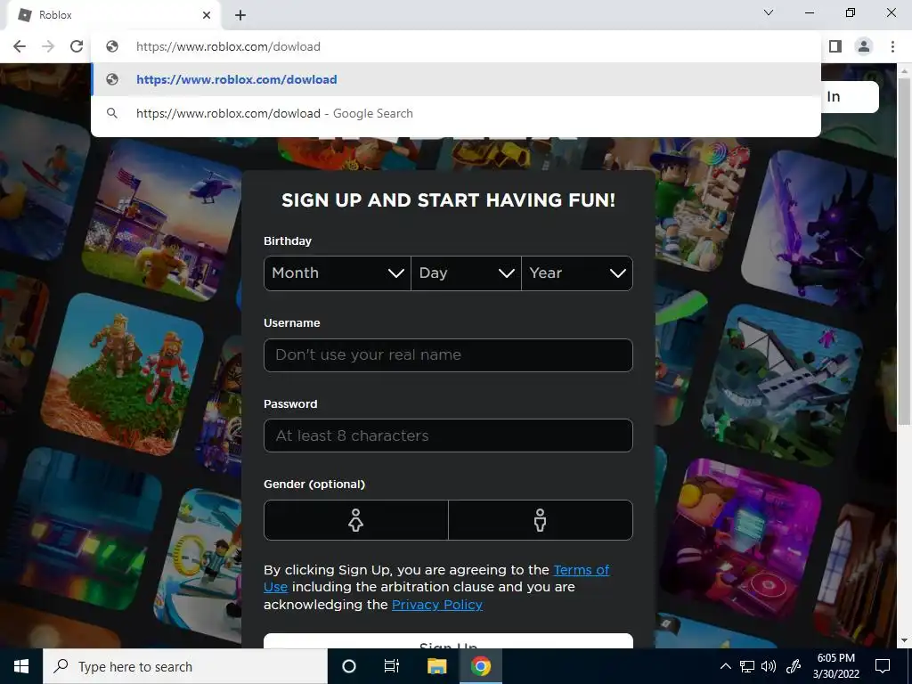Click the taskbar search box

coord(185,666)
